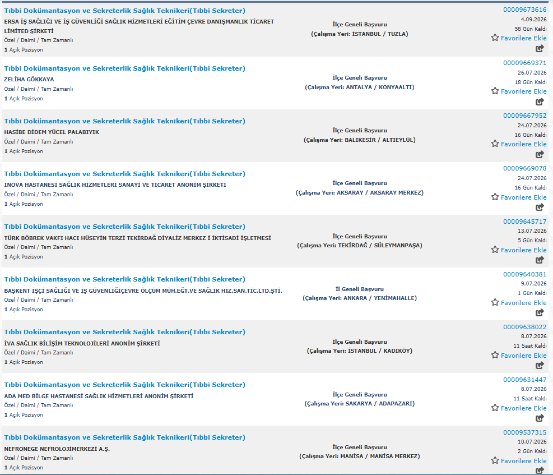Open Tıbbi Sekreter job title for NEFRONEGE
Viewport: 553px width, 475px height.
pos(124,437)
